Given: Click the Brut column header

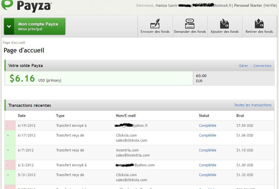Looking at the screenshot, I should point(240,116).
